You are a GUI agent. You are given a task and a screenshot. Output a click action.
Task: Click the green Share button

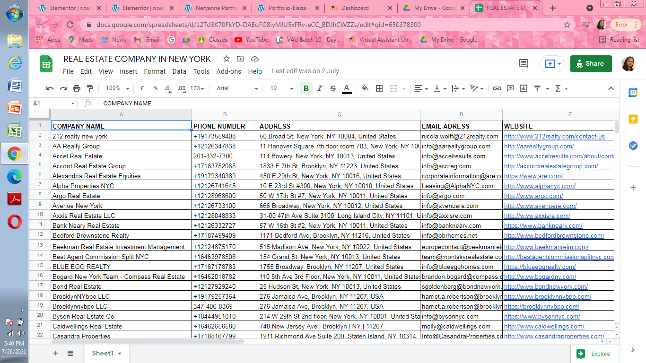pyautogui.click(x=591, y=64)
